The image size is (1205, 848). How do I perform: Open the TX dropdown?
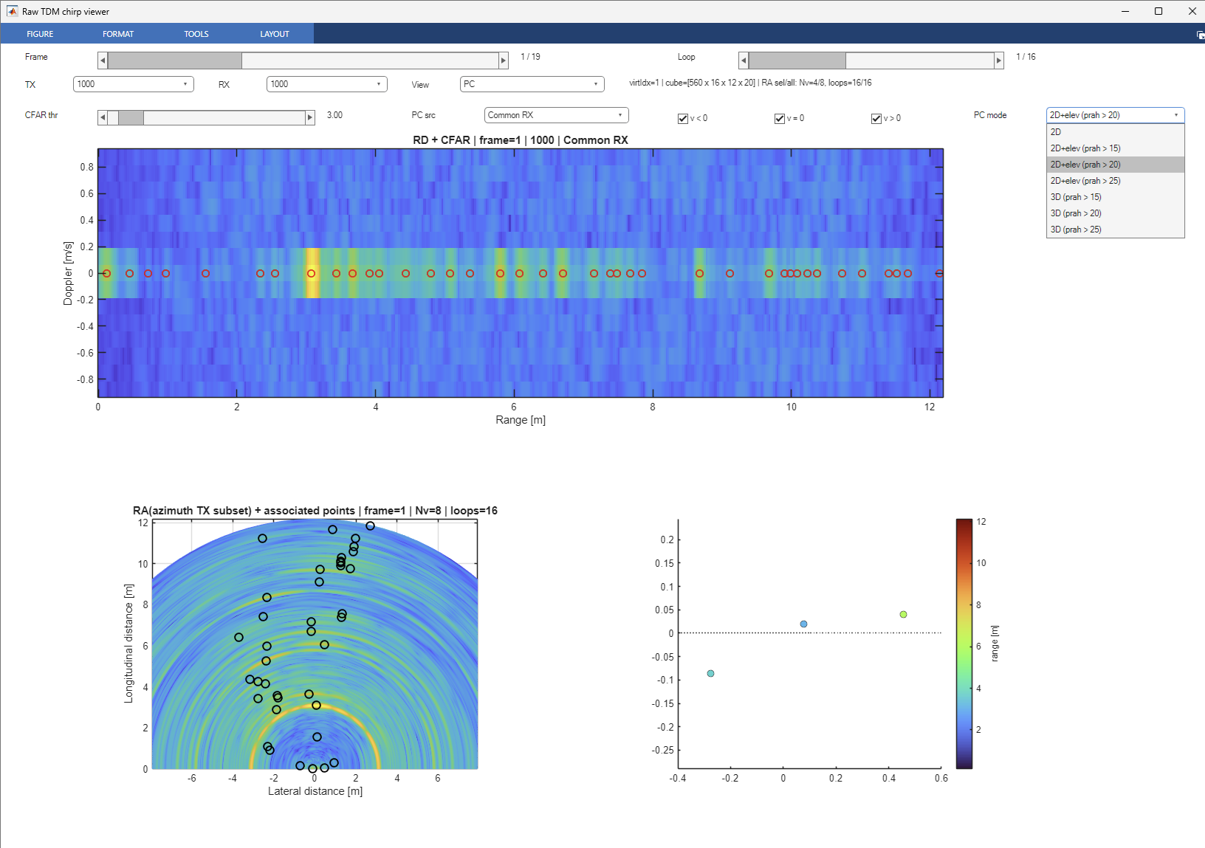[x=134, y=84]
